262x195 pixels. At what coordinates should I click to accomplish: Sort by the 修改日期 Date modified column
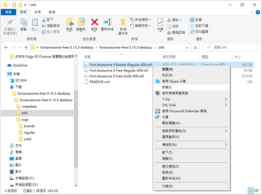[180, 57]
